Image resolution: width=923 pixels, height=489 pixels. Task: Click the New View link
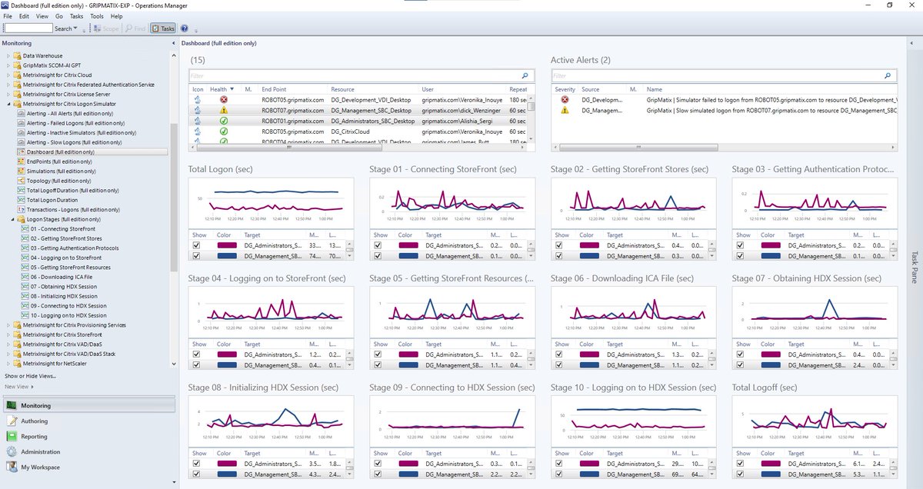(x=15, y=387)
